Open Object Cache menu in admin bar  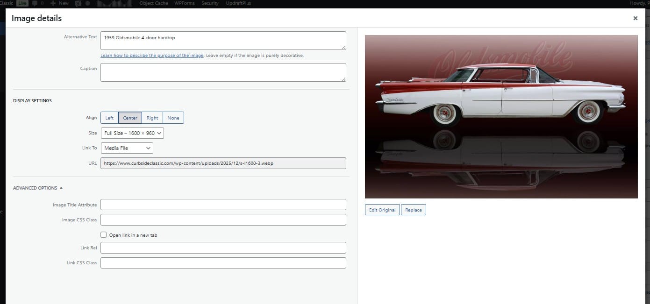154,3
